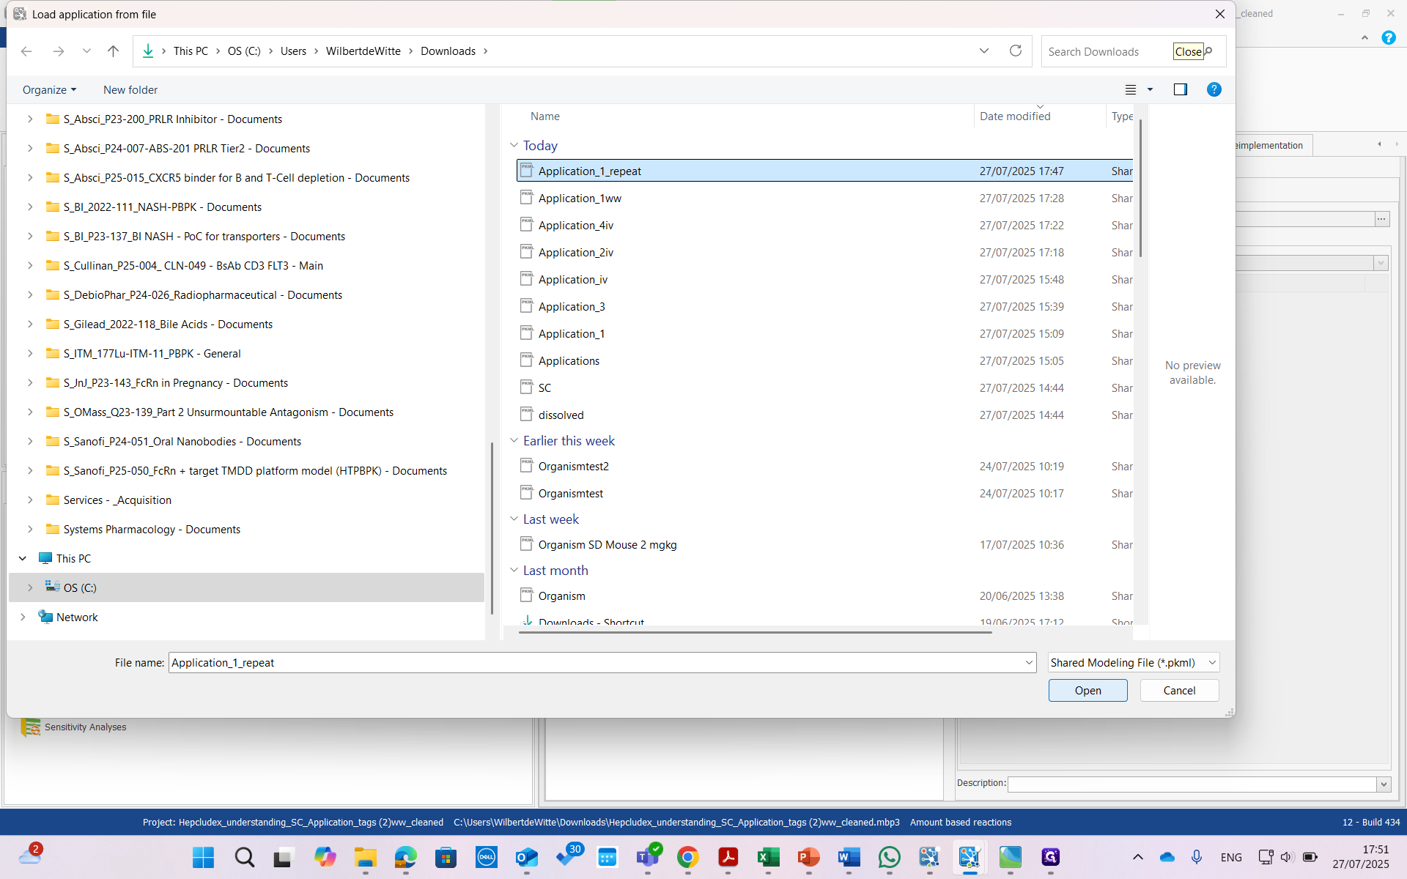Click the Cancel button

[1178, 690]
